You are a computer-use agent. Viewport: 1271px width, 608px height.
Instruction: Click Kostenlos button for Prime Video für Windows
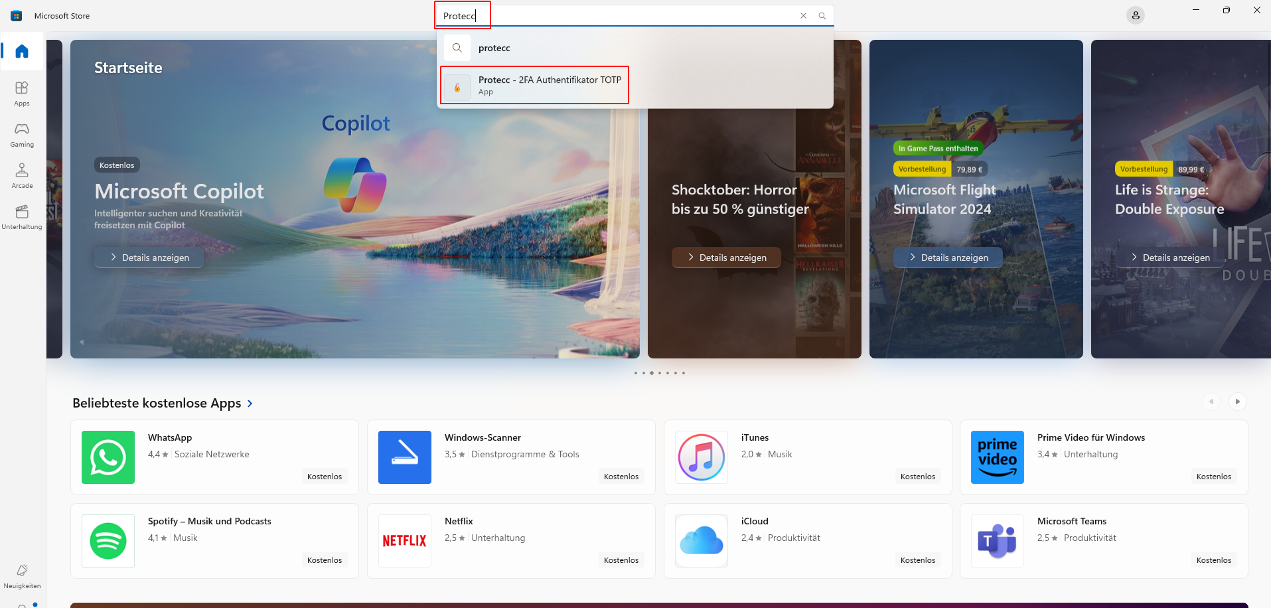(1214, 477)
